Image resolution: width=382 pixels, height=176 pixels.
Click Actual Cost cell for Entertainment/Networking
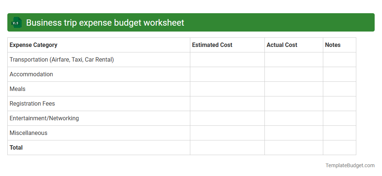click(294, 118)
